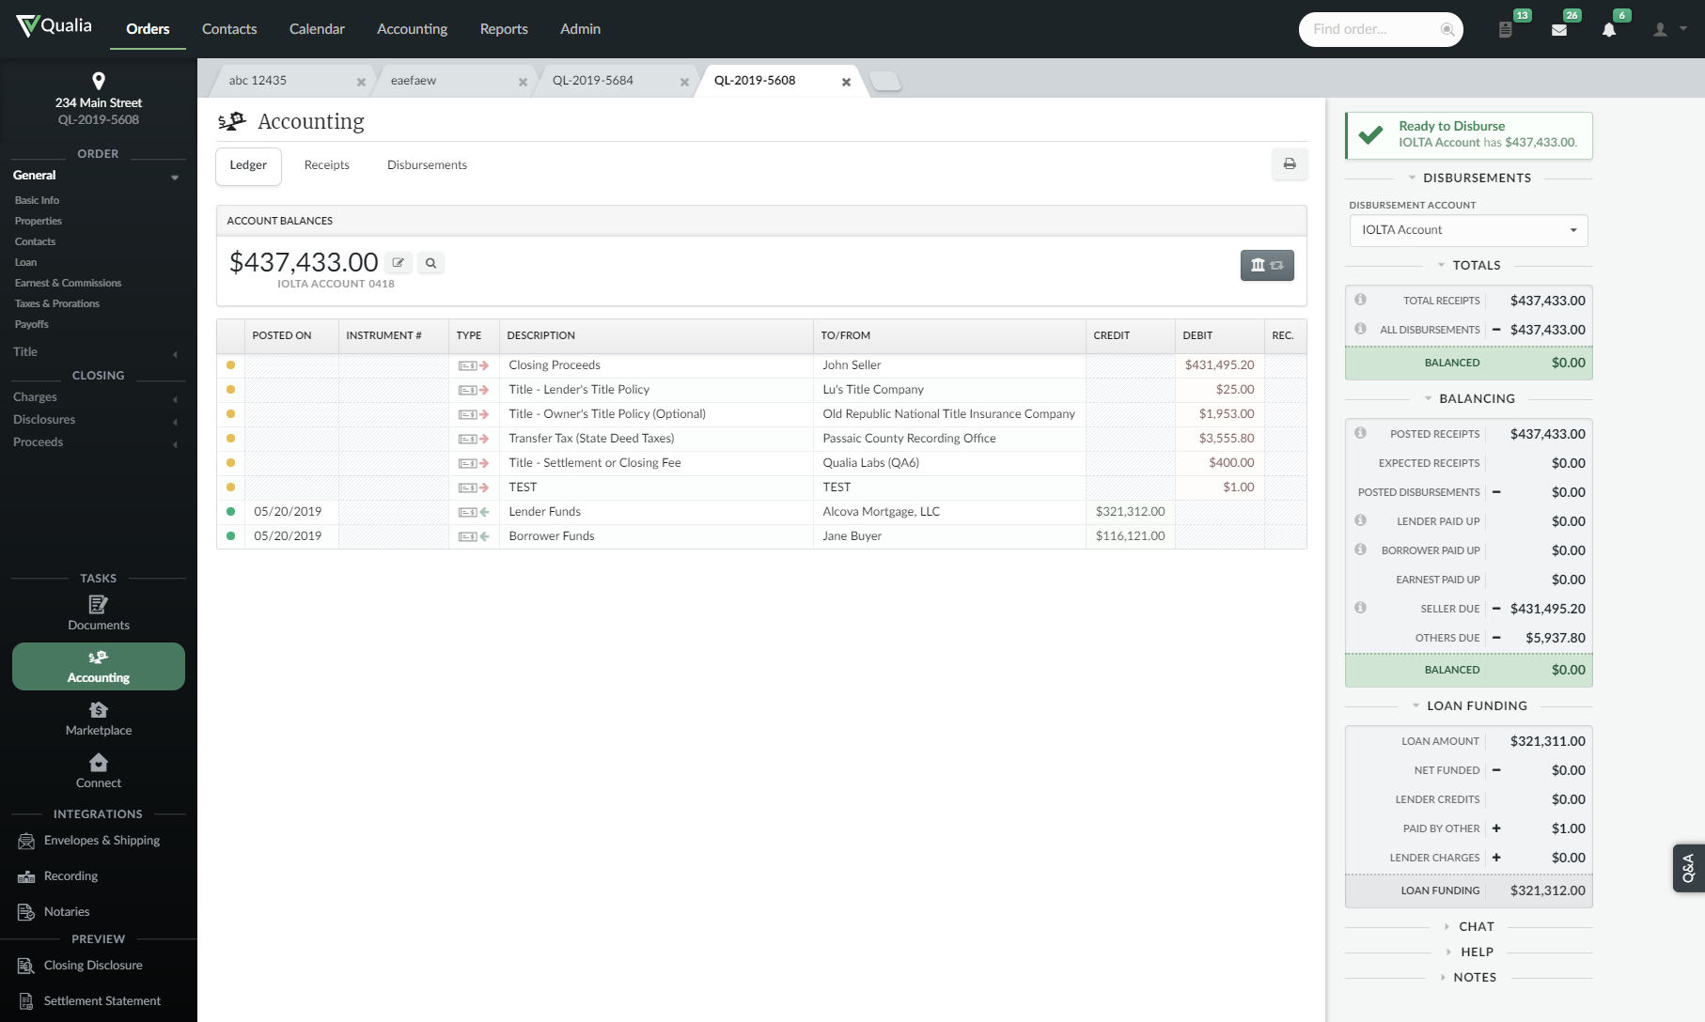Open Taxes & Prorations in the sidebar
Viewport: 1705px width, 1022px height.
point(57,303)
